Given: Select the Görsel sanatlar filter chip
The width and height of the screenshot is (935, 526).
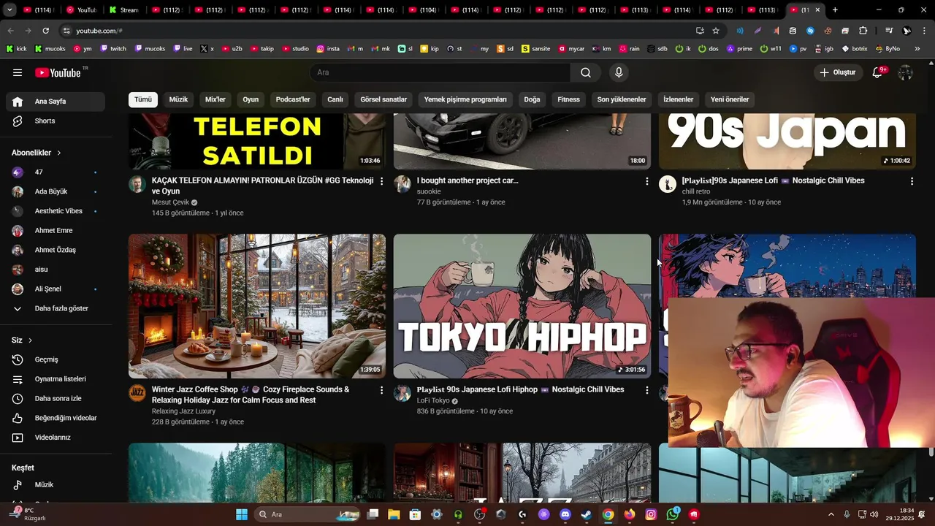Looking at the screenshot, I should (x=383, y=99).
